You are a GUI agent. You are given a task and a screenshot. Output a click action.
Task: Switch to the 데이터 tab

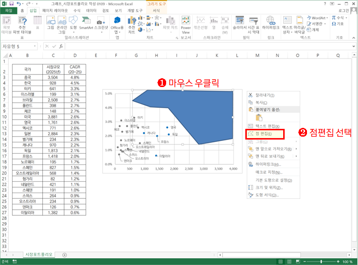[91, 11]
